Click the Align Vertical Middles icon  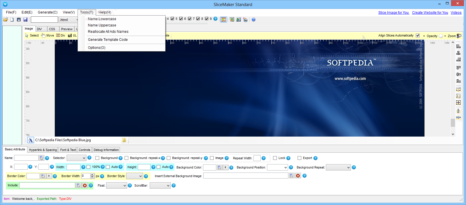459,74
